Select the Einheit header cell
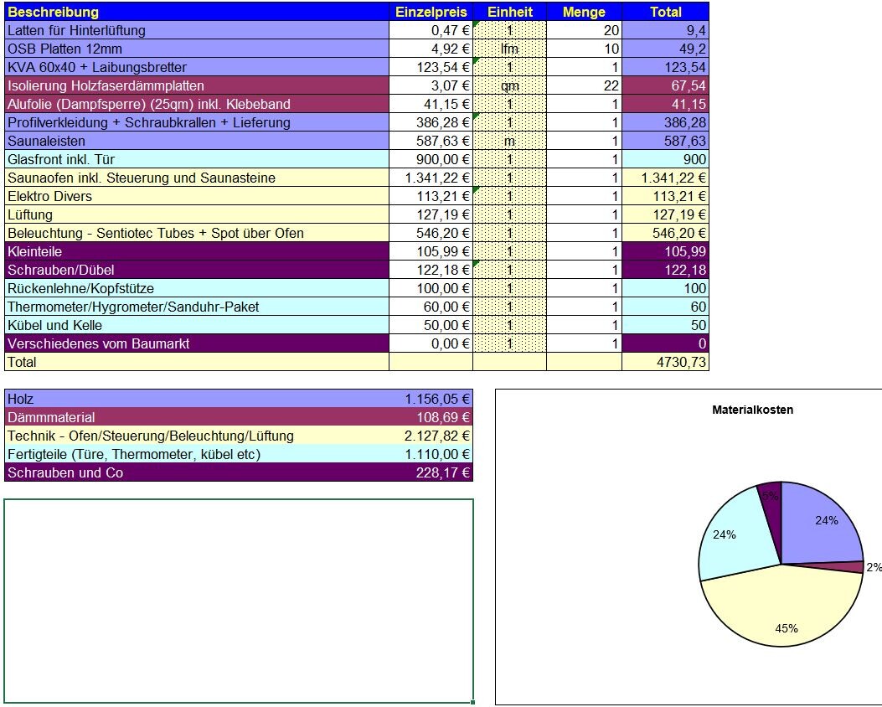 coord(509,12)
